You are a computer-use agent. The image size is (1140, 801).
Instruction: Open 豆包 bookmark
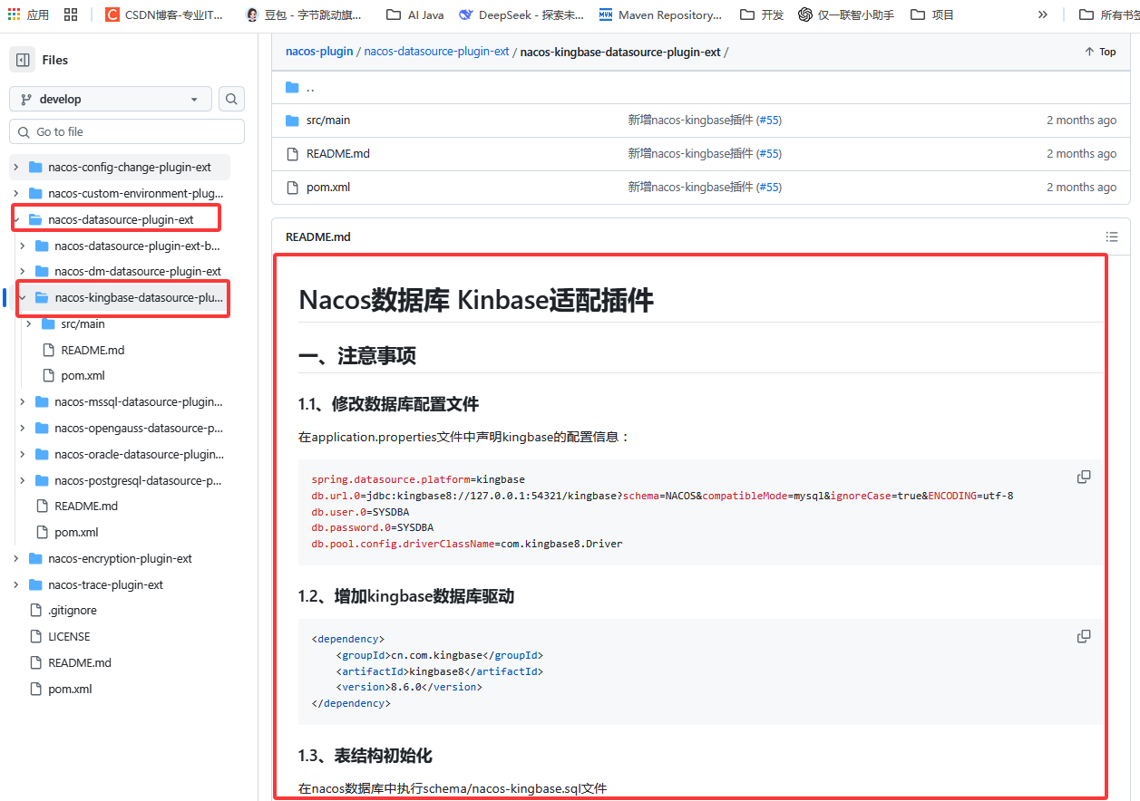pos(304,14)
